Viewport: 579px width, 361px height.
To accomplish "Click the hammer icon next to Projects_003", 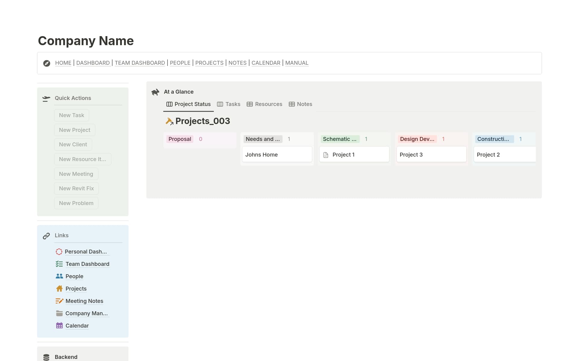I will tap(169, 121).
